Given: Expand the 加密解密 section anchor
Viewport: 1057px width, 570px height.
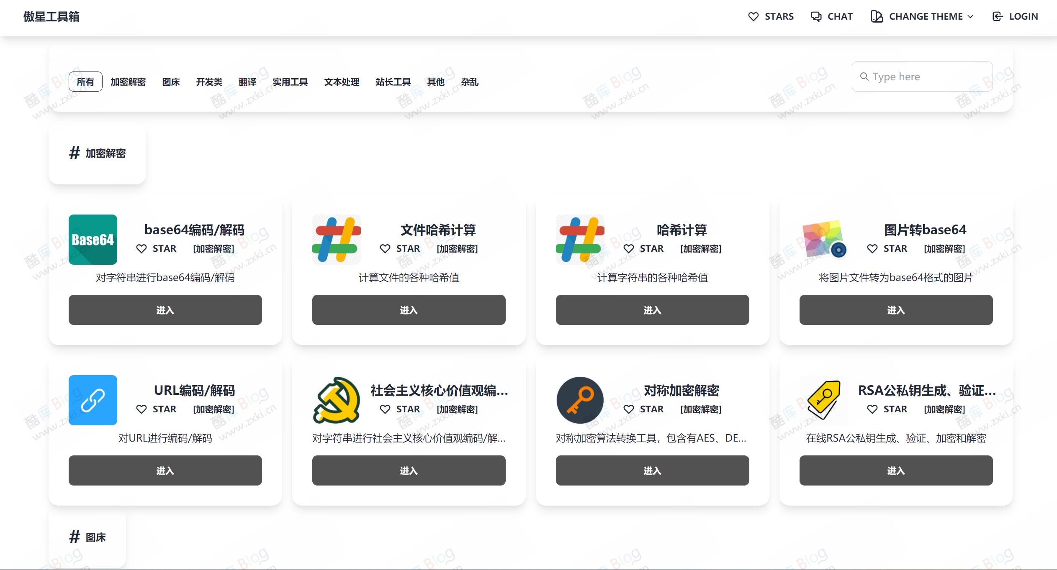Looking at the screenshot, I should pos(97,153).
